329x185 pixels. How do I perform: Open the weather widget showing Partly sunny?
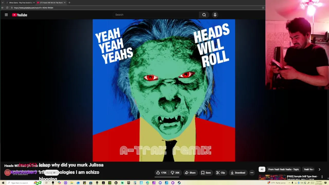pos(277,183)
